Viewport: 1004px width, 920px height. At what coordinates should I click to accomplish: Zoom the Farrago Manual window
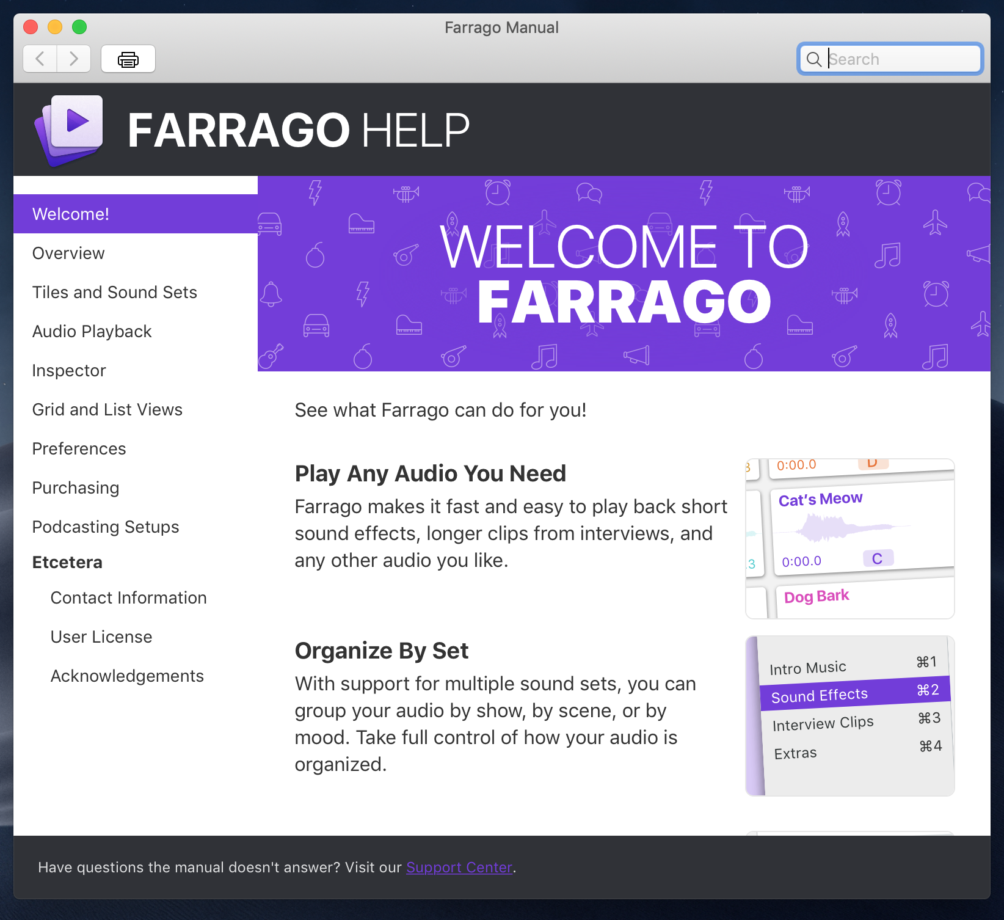click(x=79, y=27)
